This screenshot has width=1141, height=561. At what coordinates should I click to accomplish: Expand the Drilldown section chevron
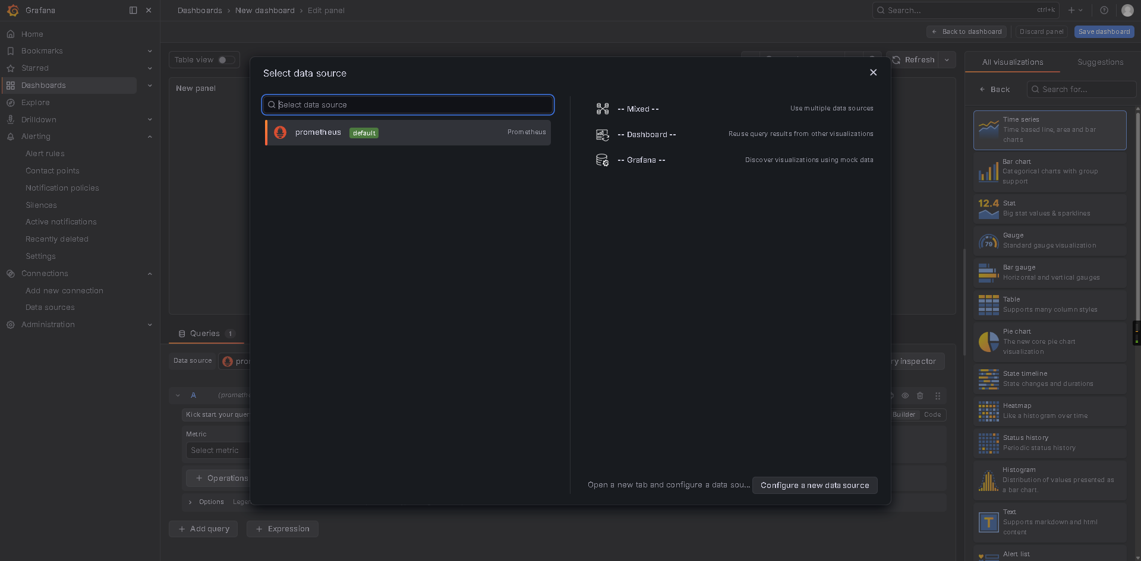(x=150, y=119)
